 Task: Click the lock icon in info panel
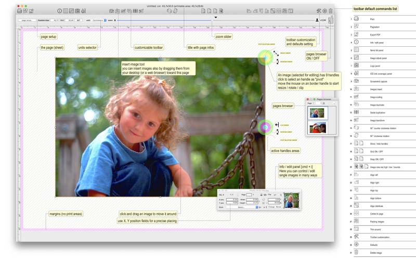262,194
